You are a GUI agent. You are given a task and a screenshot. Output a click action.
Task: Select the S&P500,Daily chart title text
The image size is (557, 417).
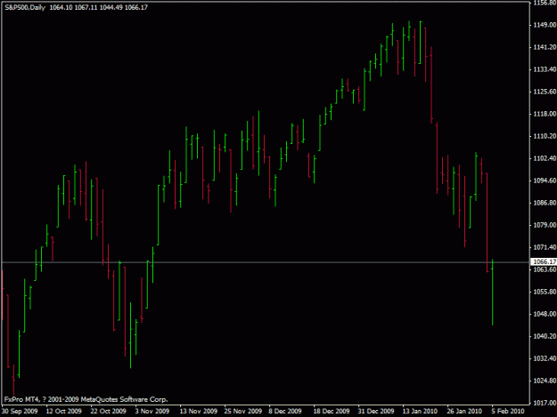coord(25,7)
